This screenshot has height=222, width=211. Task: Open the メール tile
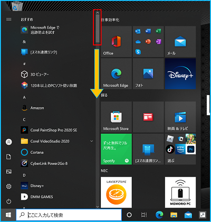point(180,42)
